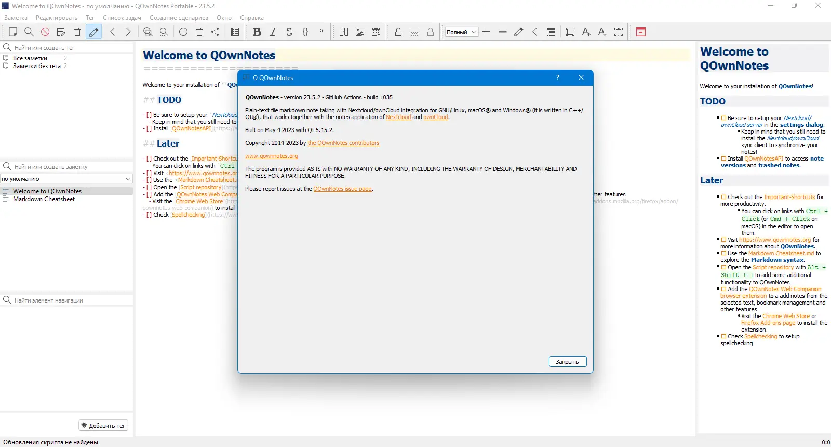Open the note history clock icon
Screen dimensions: 831x447
pyautogui.click(x=183, y=32)
